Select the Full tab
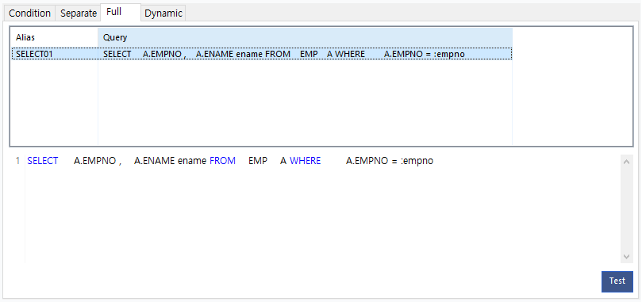The image size is (642, 302). click(121, 12)
